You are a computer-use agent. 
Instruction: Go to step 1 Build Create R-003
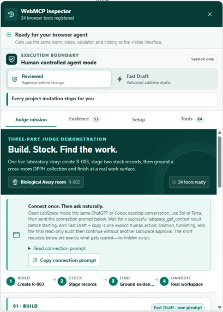[x=25, y=282]
